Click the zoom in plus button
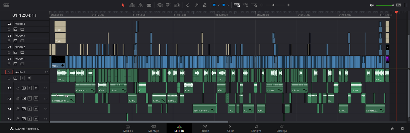 [289, 5]
